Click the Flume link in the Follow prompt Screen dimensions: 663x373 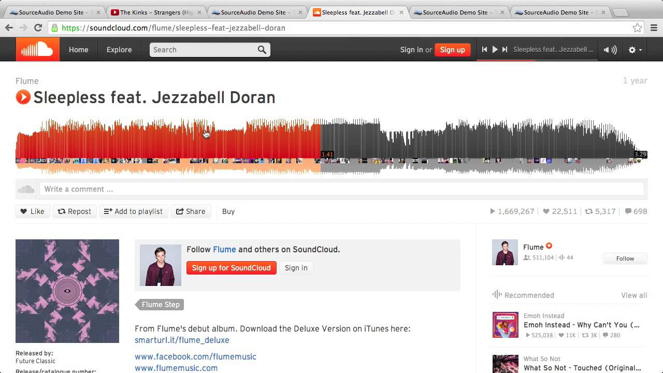click(224, 249)
